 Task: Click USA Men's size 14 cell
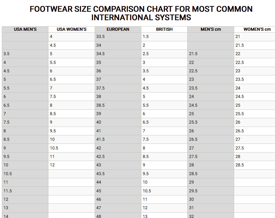[6, 216]
